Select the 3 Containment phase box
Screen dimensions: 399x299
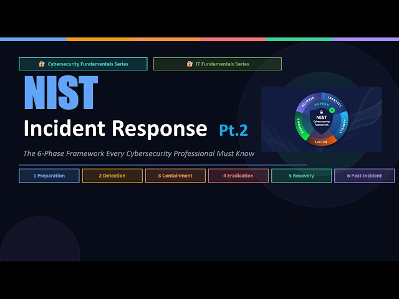175,176
